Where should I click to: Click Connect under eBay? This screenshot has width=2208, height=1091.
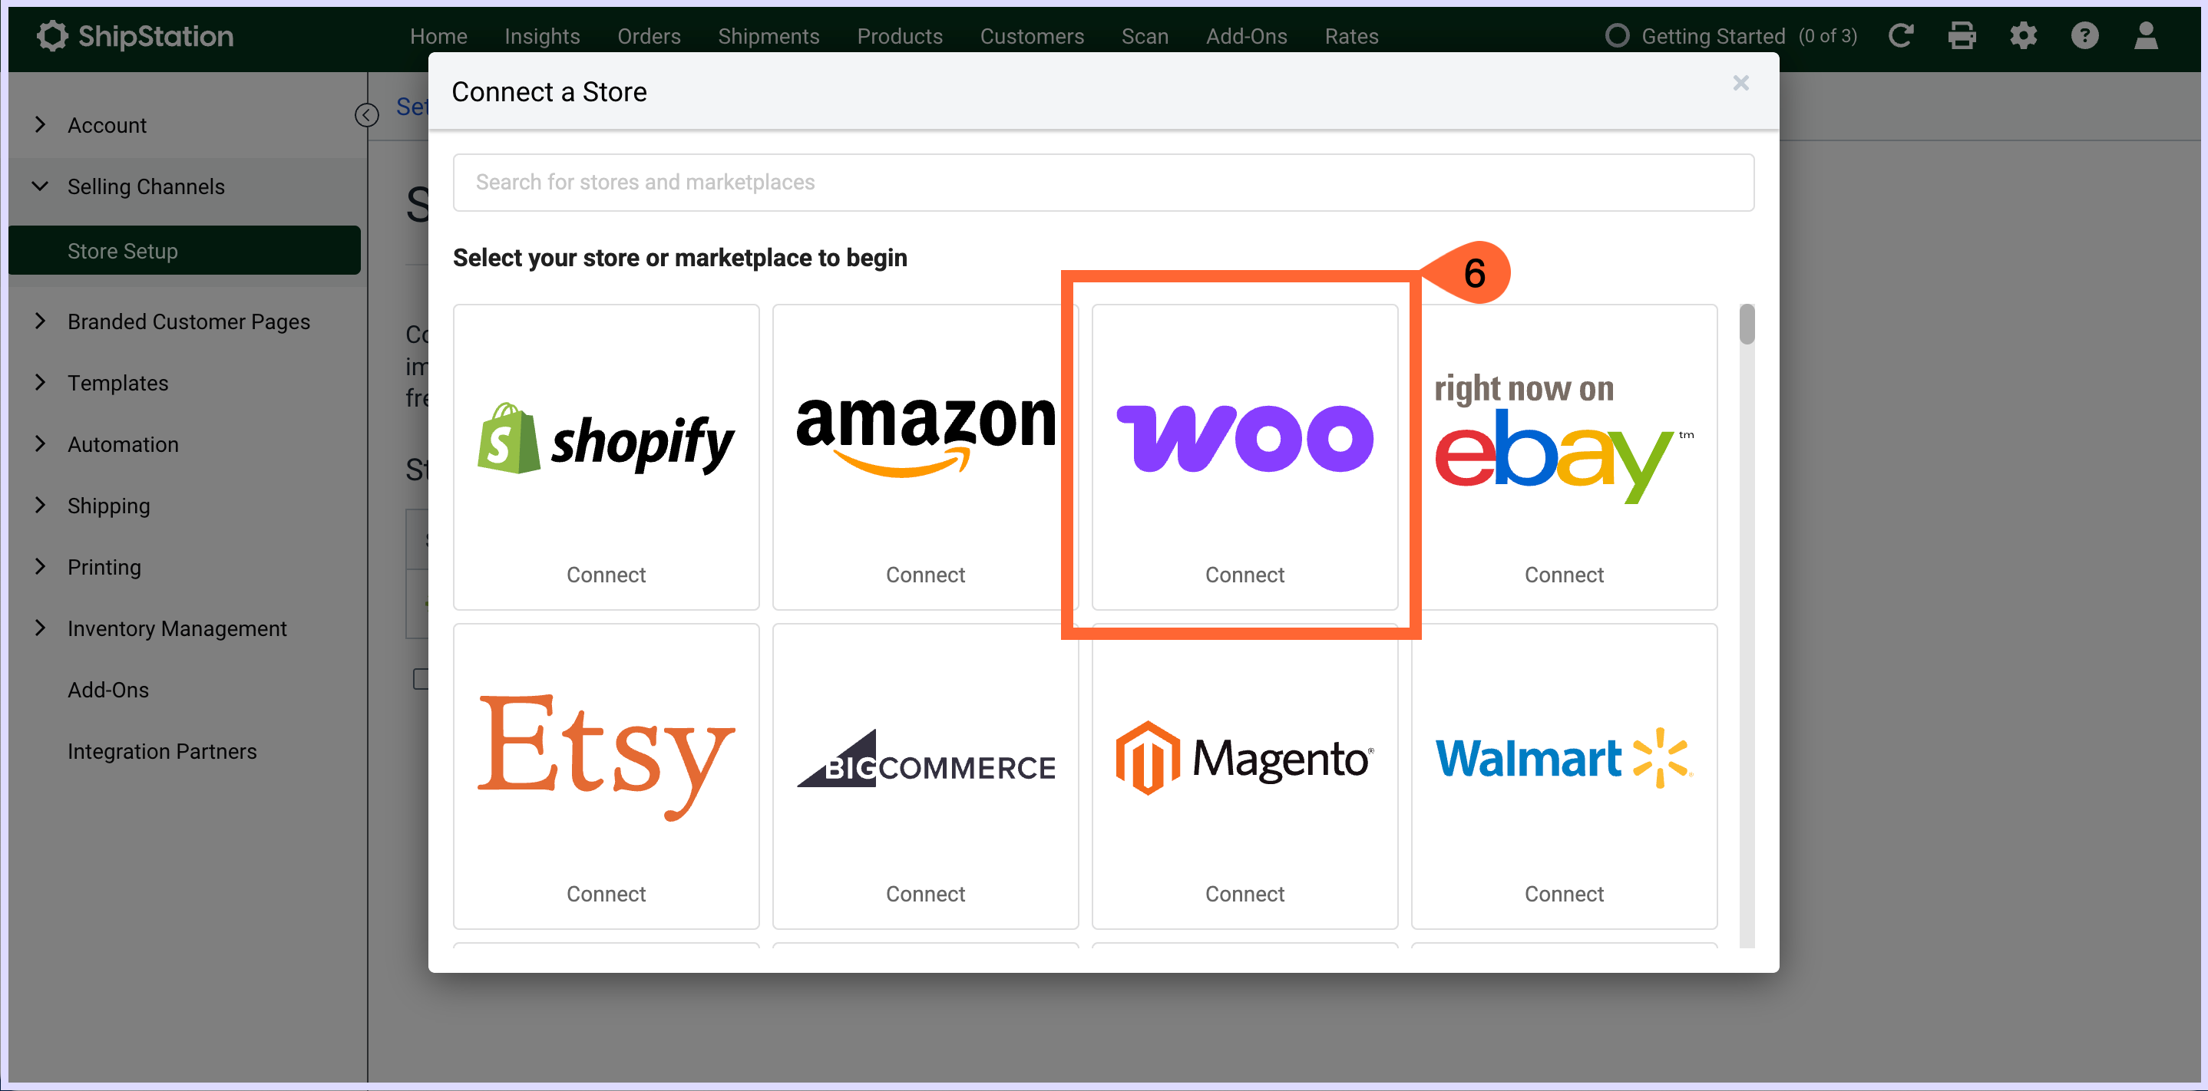tap(1563, 575)
